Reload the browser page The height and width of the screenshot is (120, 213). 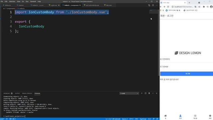pyautogui.click(x=168, y=7)
